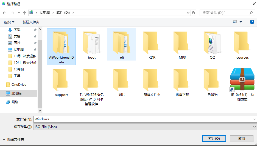Go up one folder level
The height and width of the screenshot is (146, 257).
click(25, 13)
